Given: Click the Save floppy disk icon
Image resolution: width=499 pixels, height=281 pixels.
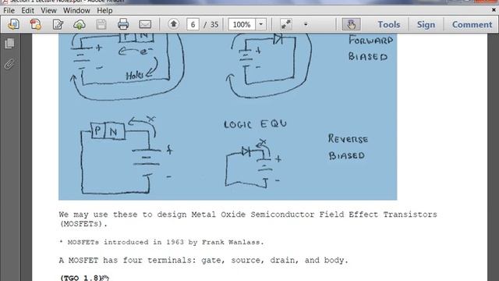Looking at the screenshot, I should point(101,24).
